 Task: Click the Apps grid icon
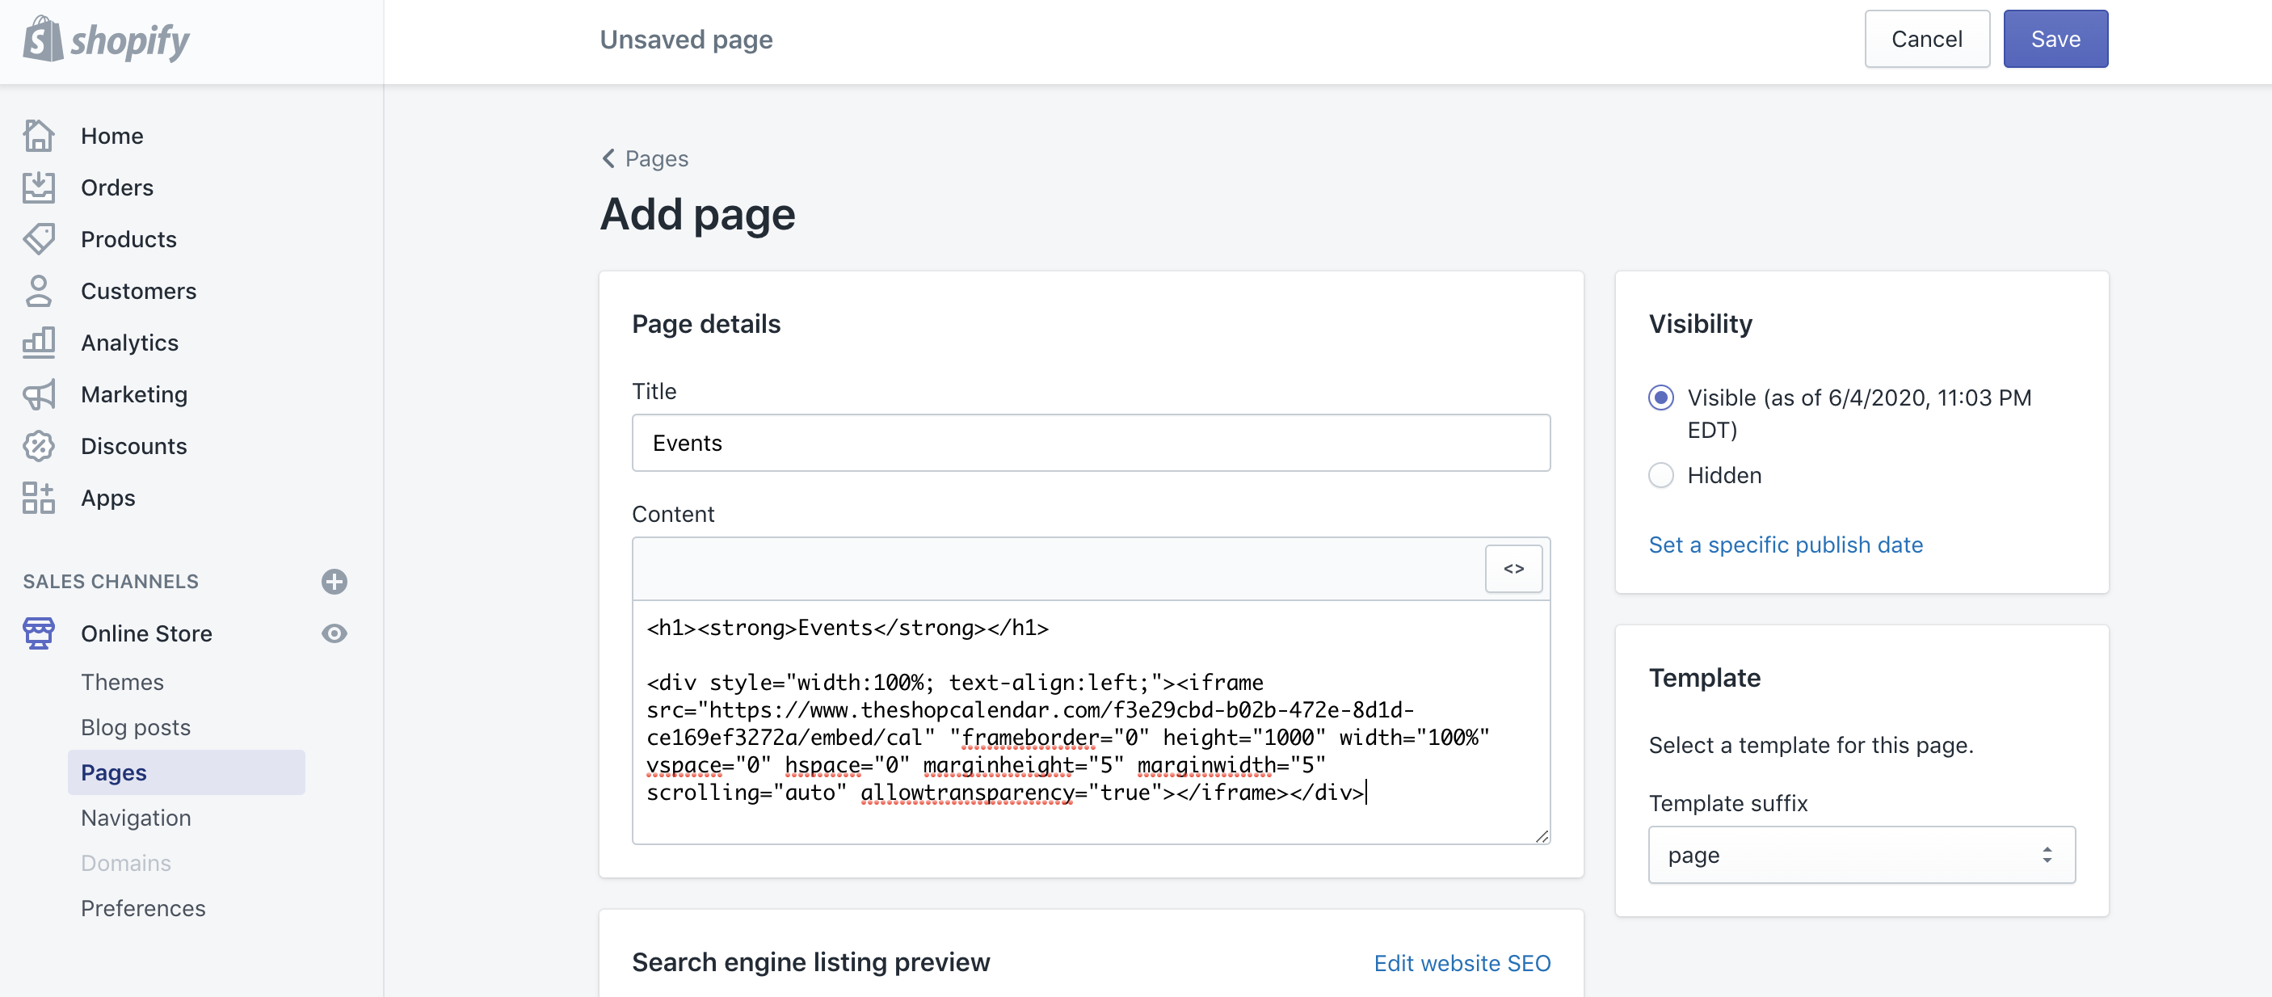click(39, 498)
